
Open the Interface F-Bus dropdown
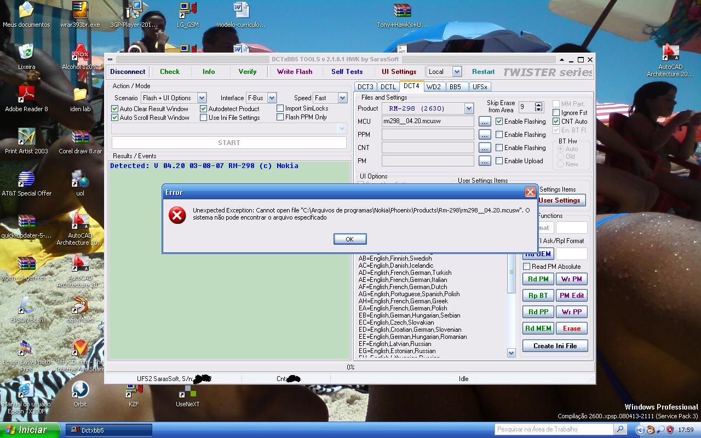pos(272,98)
